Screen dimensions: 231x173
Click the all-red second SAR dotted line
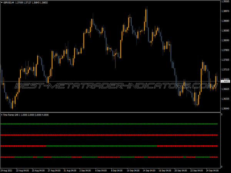[x=109, y=135]
